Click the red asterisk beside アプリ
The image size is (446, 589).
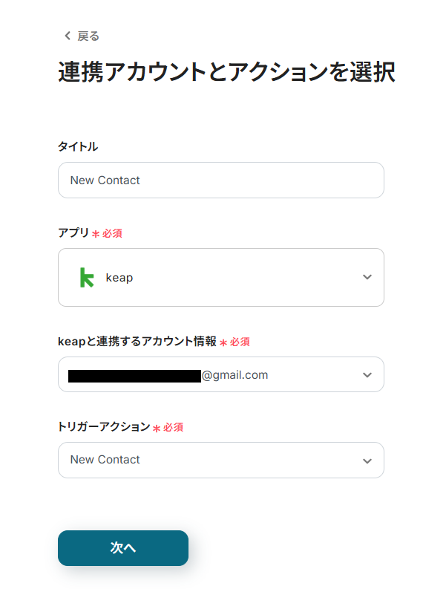(96, 234)
